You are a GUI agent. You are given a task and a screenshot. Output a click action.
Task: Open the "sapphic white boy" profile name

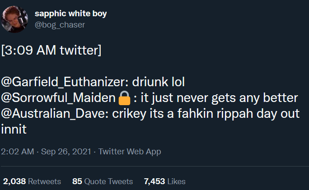[x=71, y=14]
